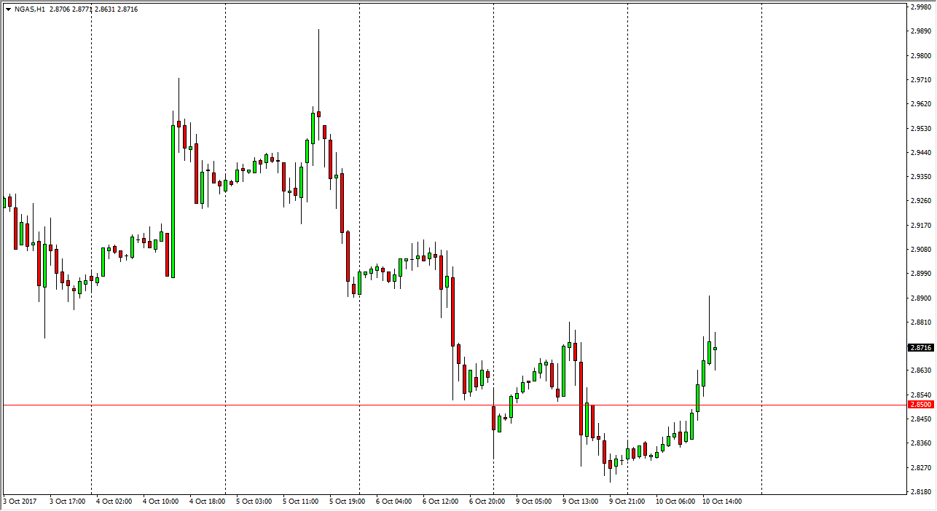Select the red horizontal line at 2.8500
The height and width of the screenshot is (511, 937).
(291, 405)
